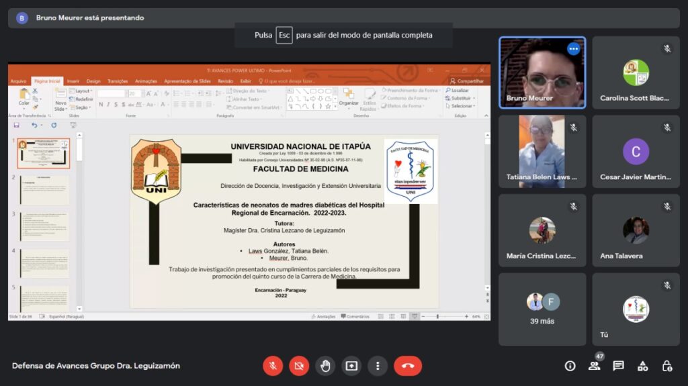Turn on the camera

coord(299,366)
